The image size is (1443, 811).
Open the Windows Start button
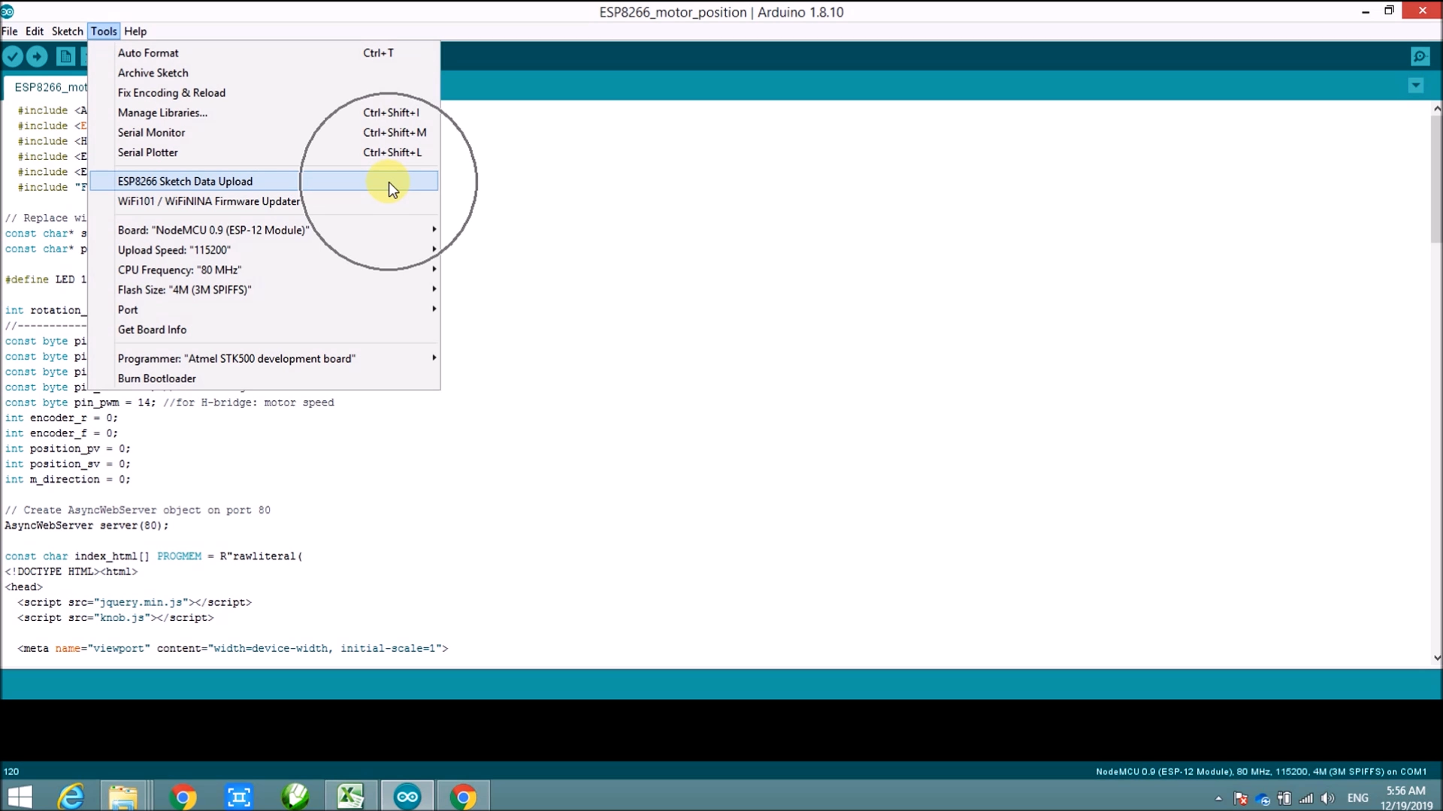(x=20, y=796)
